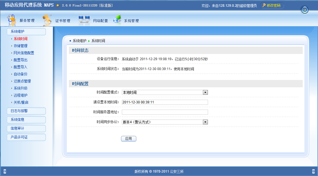The height and width of the screenshot is (176, 318).
Task: Click the right arrow icon in footer
Action: click(313, 171)
